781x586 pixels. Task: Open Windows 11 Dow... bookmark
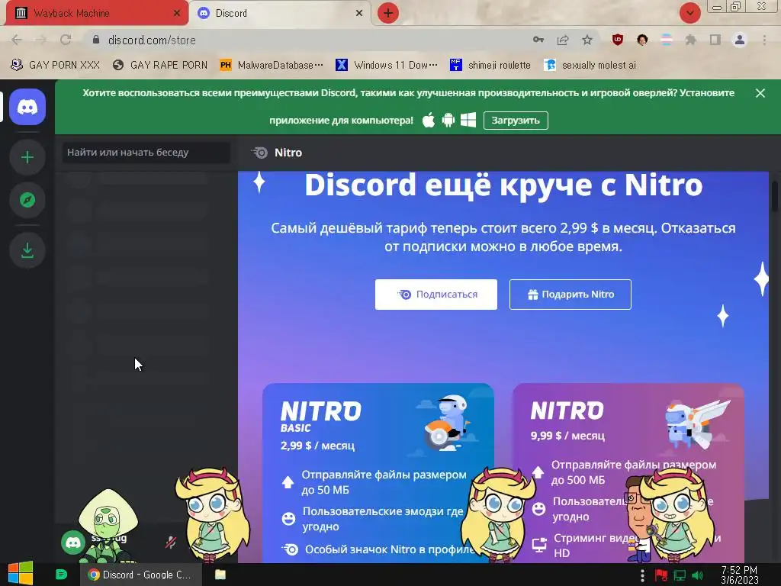coord(387,66)
